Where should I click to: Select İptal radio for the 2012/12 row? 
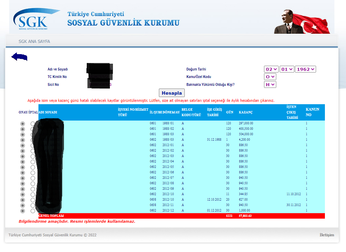[x=33, y=211]
